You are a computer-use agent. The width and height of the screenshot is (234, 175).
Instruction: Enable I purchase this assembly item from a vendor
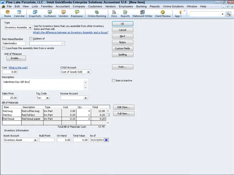pyautogui.click(x=4, y=48)
